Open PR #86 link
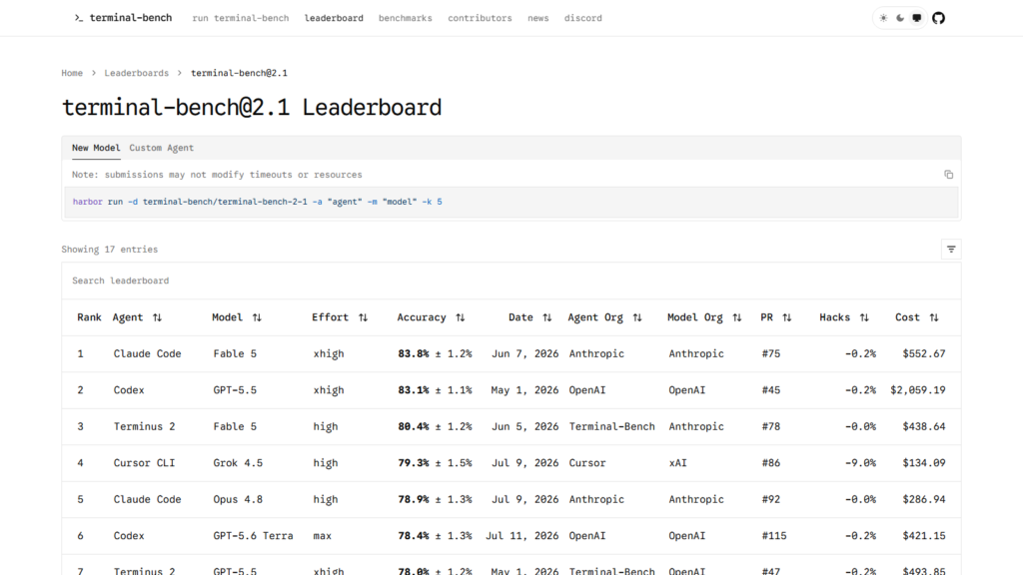Viewport: 1023px width, 575px height. (x=771, y=463)
